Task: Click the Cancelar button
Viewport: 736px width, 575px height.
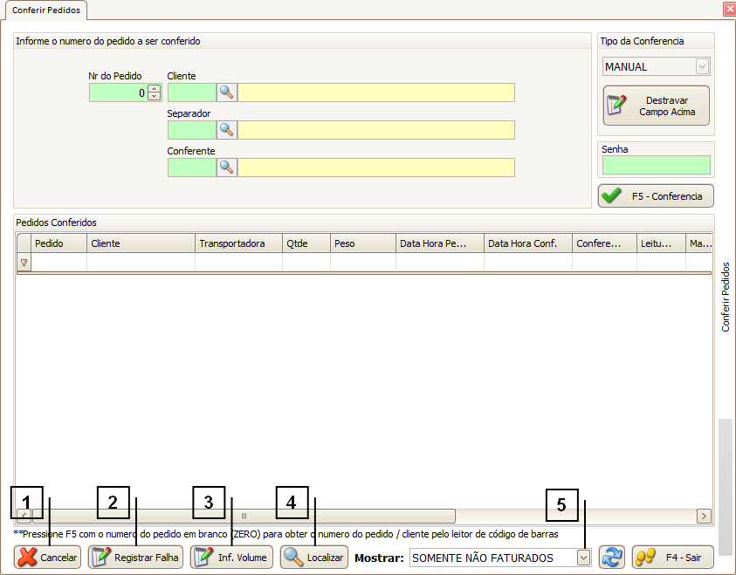Action: [x=48, y=557]
